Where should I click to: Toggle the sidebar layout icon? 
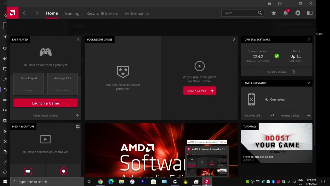(x=310, y=13)
